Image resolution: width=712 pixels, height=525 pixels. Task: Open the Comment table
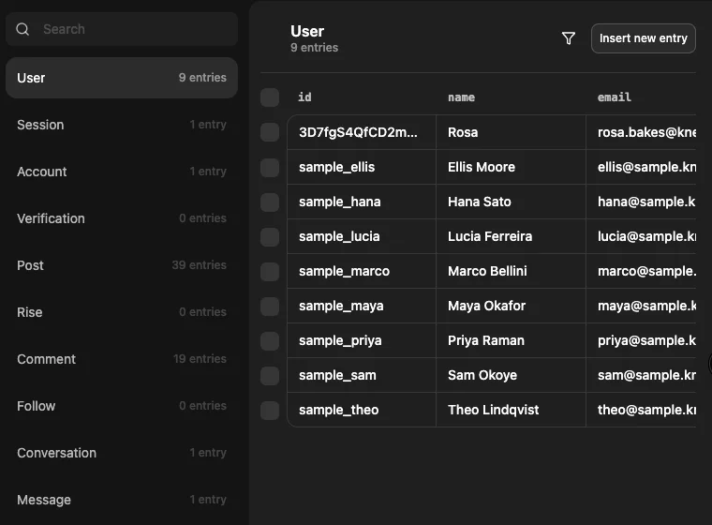pyautogui.click(x=122, y=359)
